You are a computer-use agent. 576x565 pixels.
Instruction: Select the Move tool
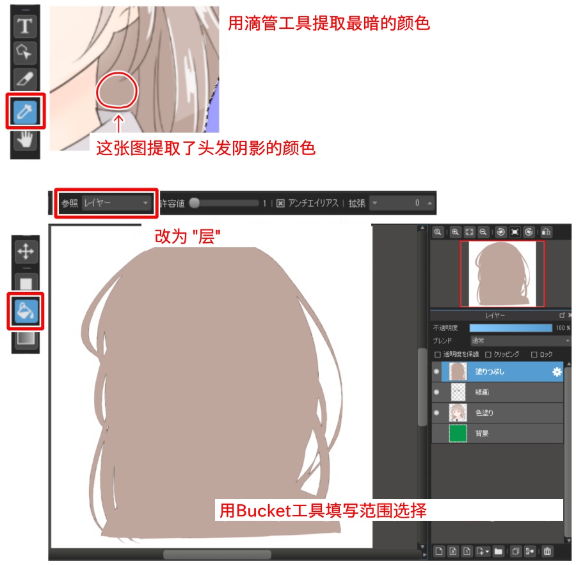pos(26,252)
